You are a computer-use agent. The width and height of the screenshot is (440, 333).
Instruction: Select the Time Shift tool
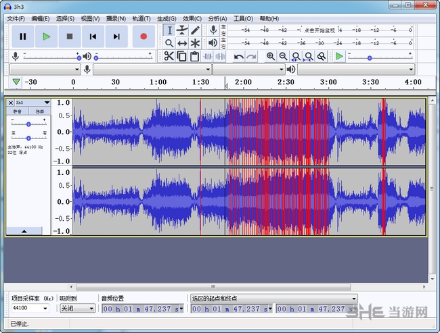(x=182, y=43)
